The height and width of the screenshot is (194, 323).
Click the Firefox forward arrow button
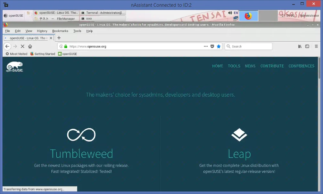pyautogui.click(x=15, y=46)
